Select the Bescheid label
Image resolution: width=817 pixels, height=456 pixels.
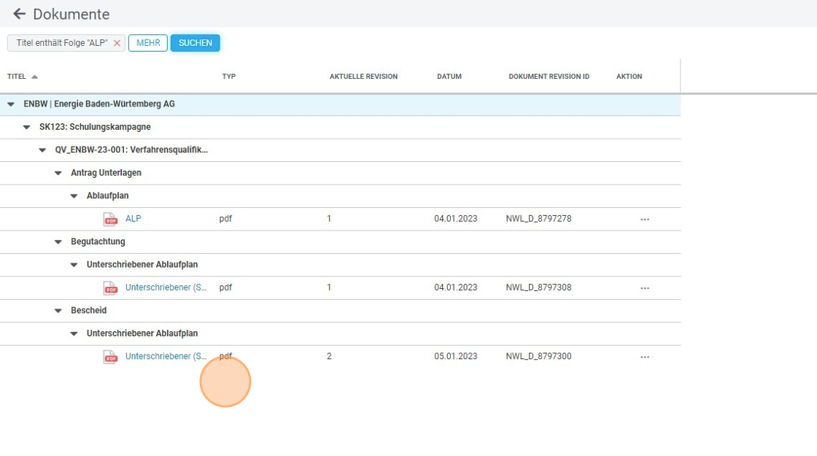tap(88, 311)
